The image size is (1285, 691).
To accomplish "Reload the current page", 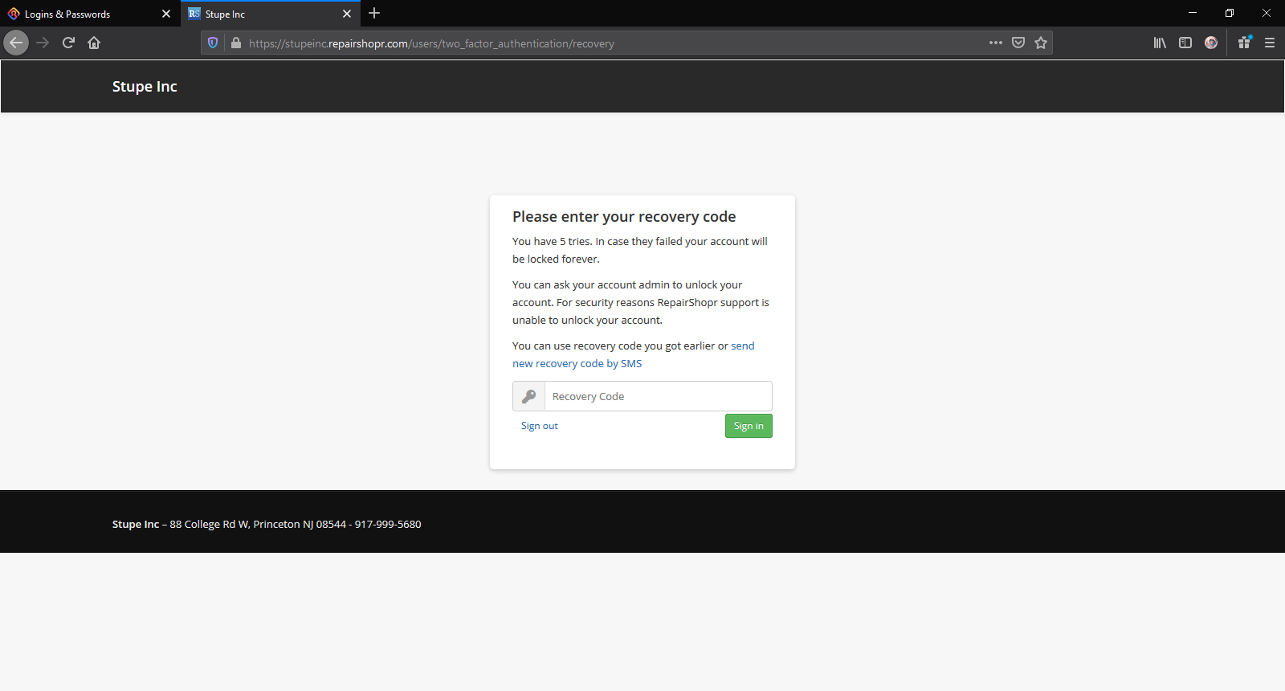I will pos(68,43).
